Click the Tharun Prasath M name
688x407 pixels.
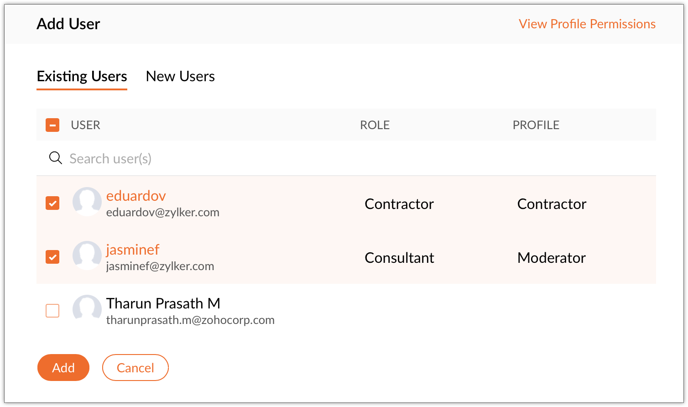[x=163, y=303]
